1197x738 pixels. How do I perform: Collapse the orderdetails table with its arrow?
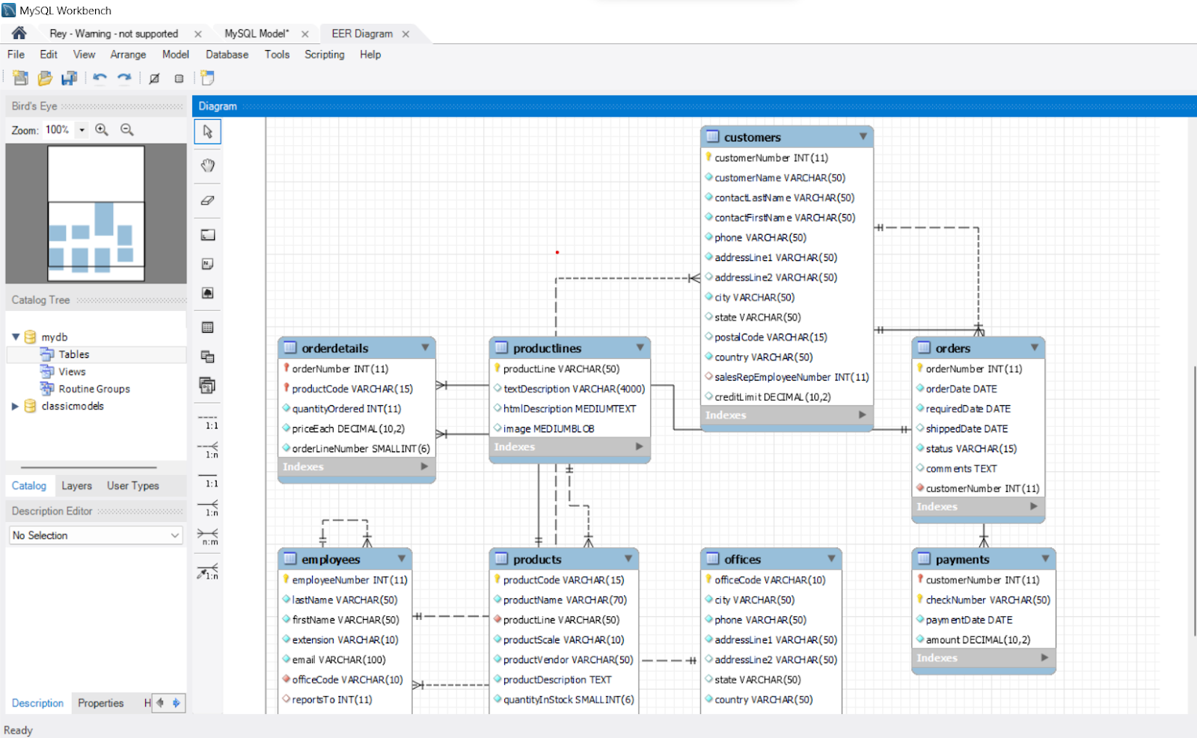425,348
